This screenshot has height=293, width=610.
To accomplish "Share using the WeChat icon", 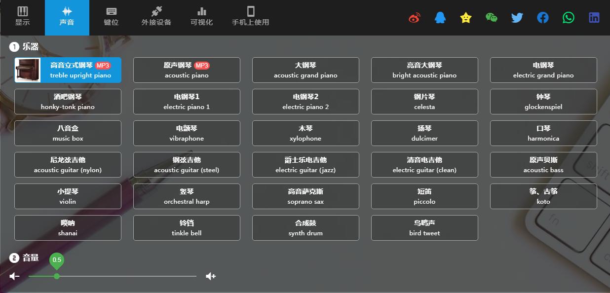I will (491, 17).
